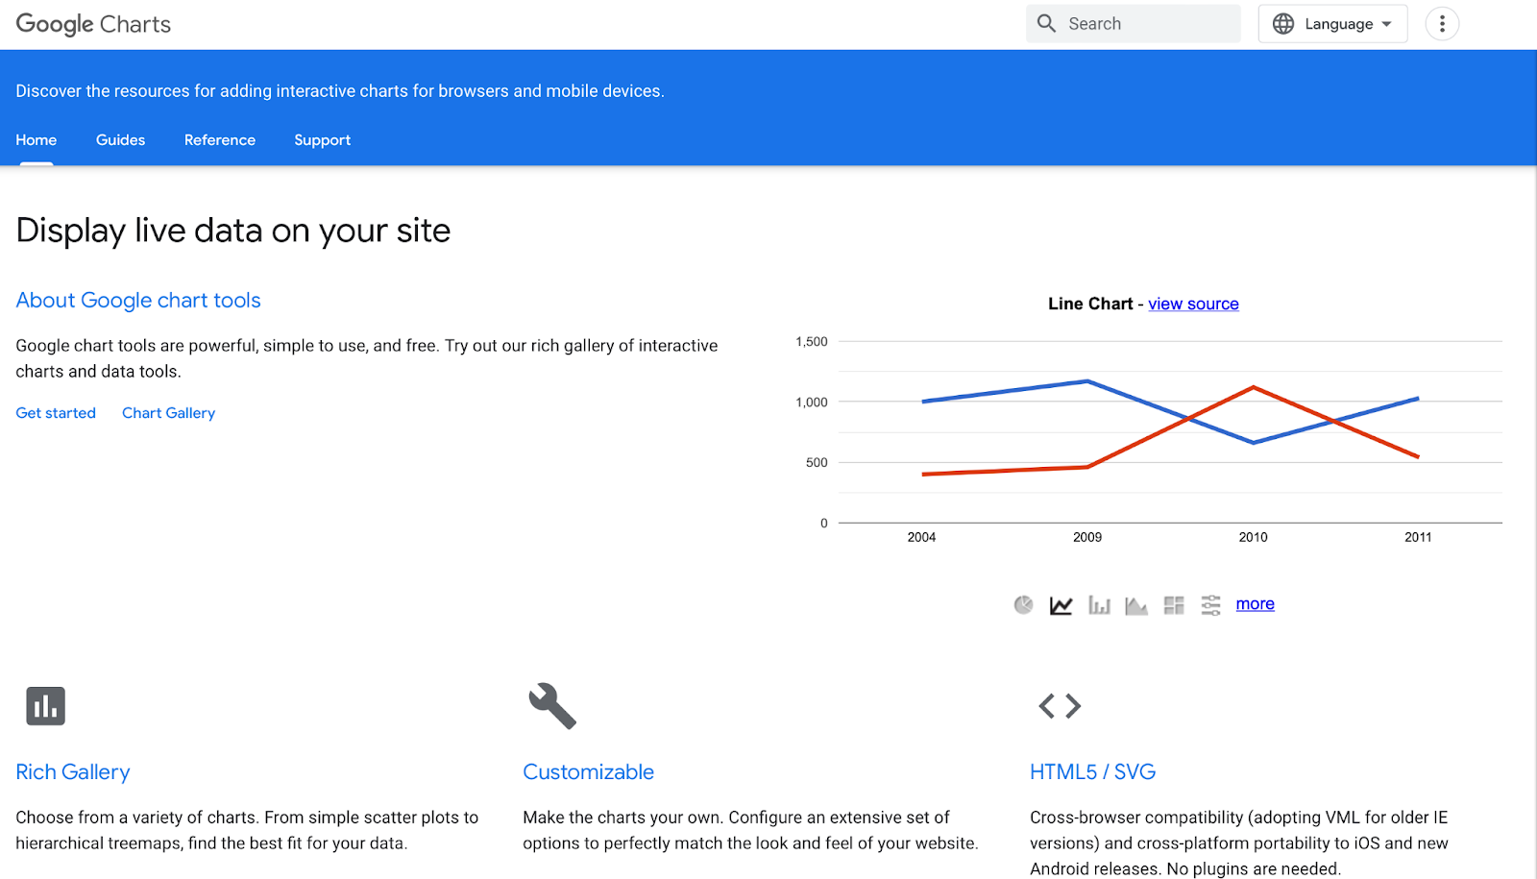Select the area chart icon
Screen dimensions: 1537x879
[1136, 605]
